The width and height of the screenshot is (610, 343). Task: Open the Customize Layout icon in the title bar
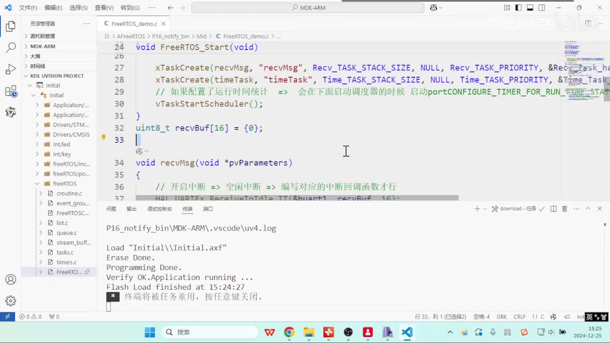pyautogui.click(x=507, y=8)
